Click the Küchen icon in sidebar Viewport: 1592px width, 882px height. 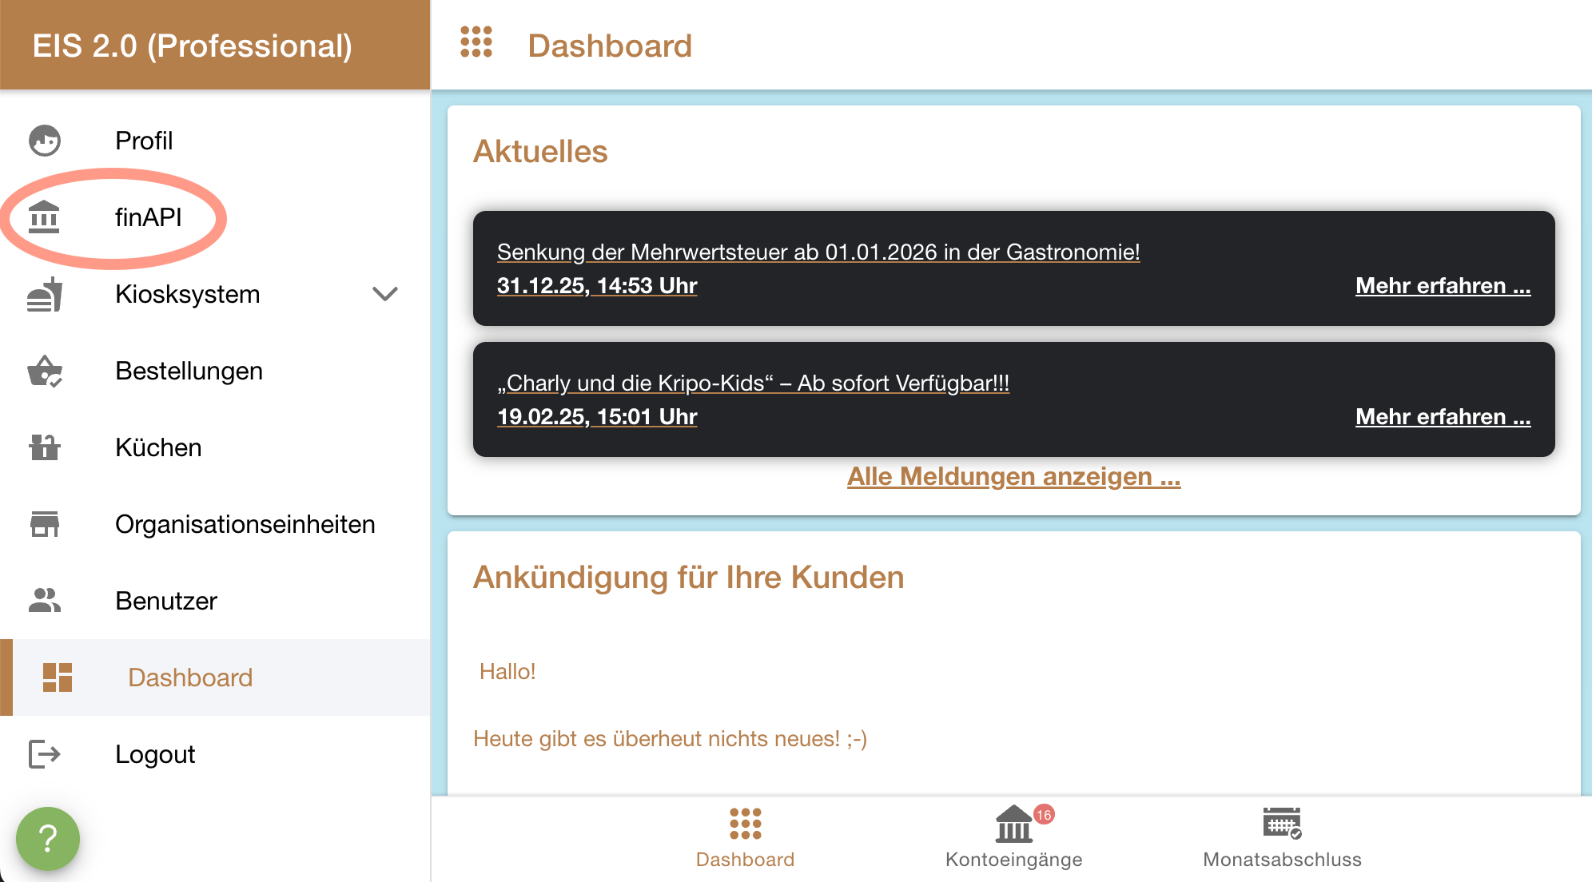(x=45, y=447)
